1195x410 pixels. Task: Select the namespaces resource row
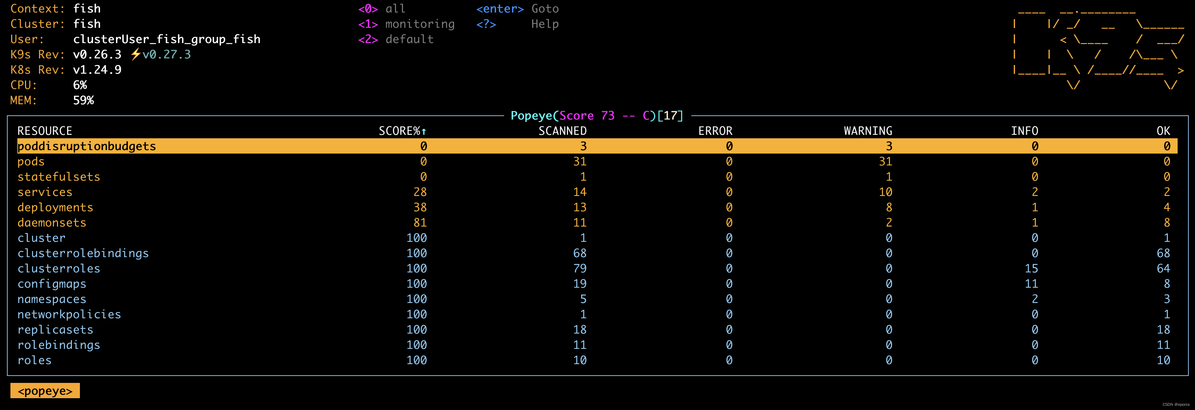tap(597, 299)
